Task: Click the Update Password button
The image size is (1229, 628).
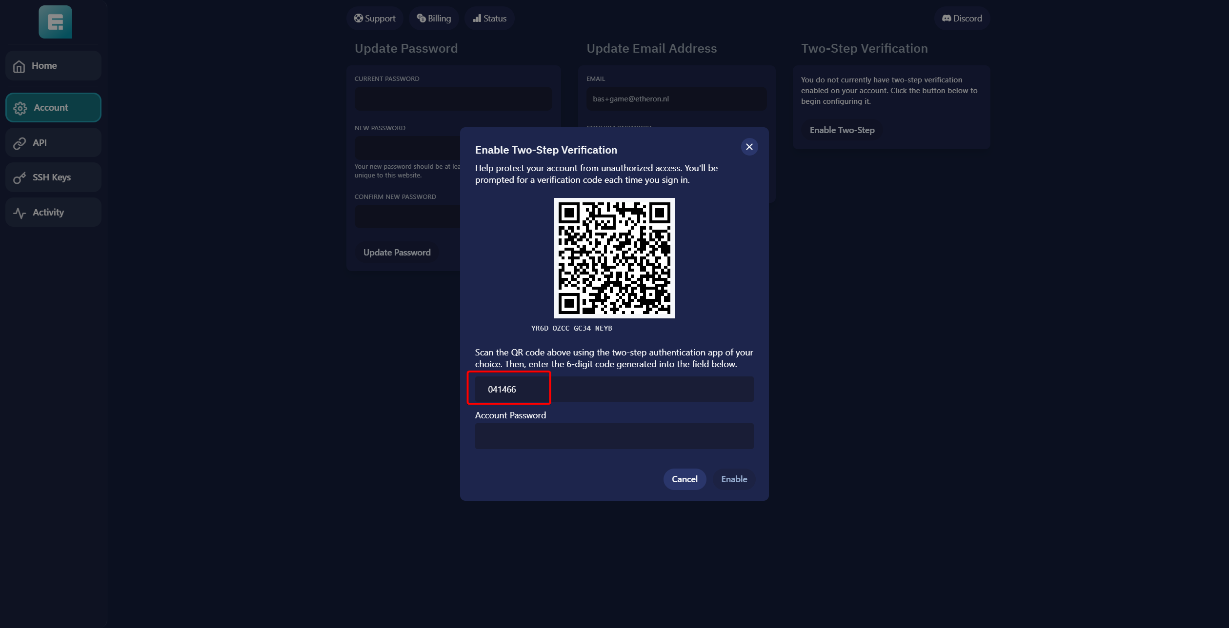Action: pos(397,253)
